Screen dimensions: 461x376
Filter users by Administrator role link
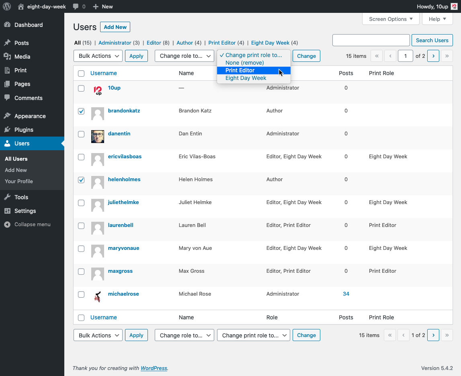pos(115,43)
